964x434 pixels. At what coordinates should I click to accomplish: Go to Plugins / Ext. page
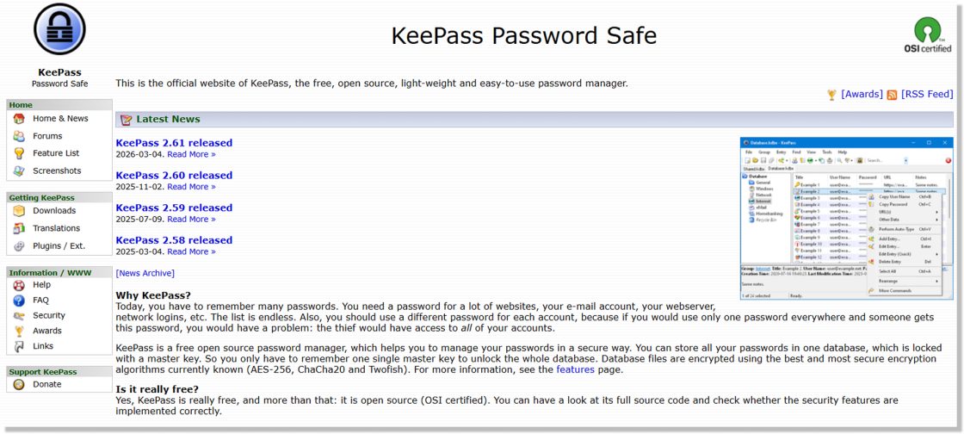point(59,246)
